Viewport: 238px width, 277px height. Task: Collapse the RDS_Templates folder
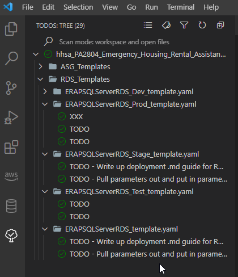[x=40, y=79]
